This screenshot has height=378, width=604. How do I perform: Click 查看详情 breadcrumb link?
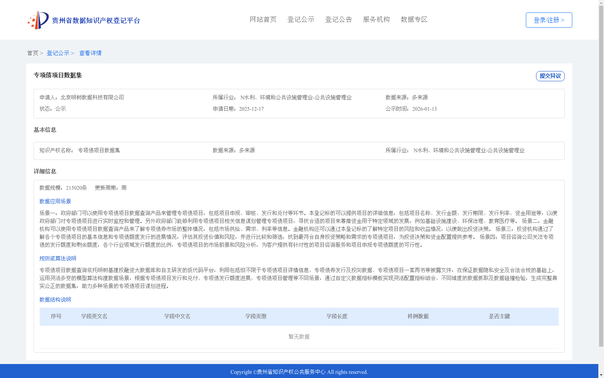[90, 53]
